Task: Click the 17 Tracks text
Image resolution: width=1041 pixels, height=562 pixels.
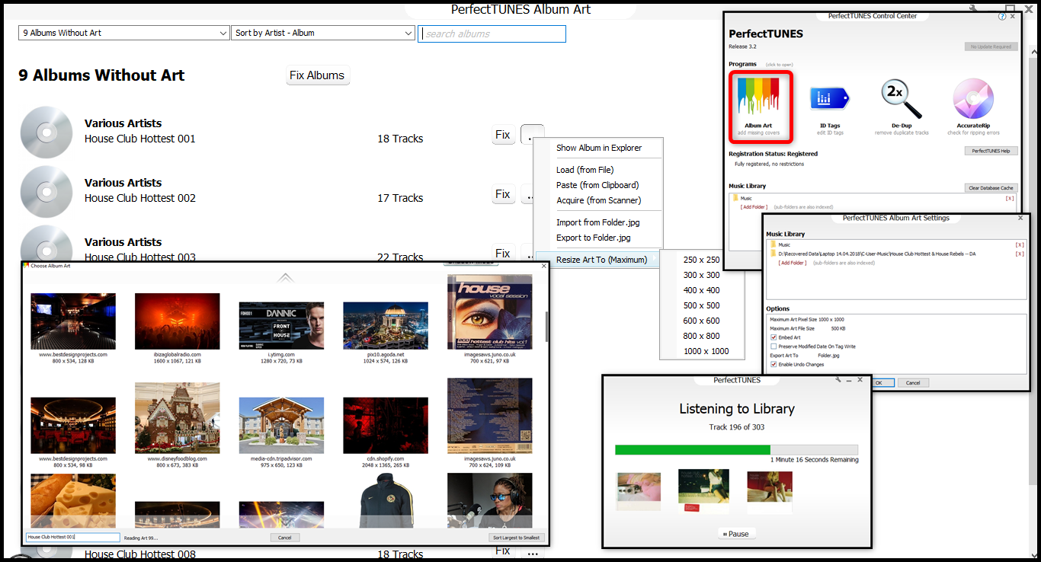Action: [400, 198]
